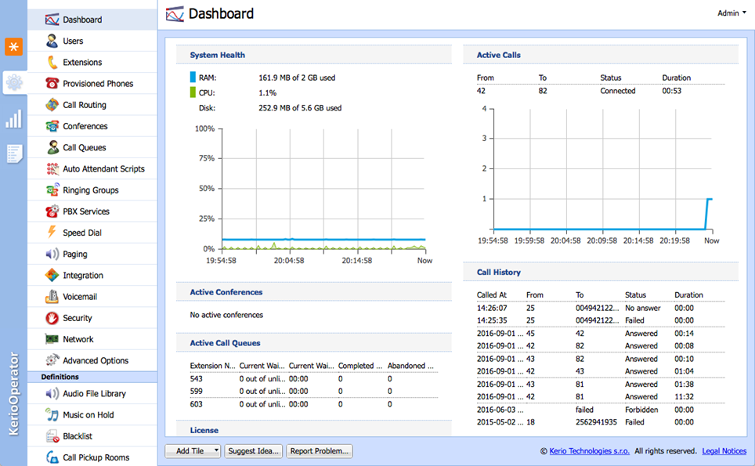The width and height of the screenshot is (755, 466).
Task: Click the Suggest Idea button
Action: pyautogui.click(x=253, y=450)
